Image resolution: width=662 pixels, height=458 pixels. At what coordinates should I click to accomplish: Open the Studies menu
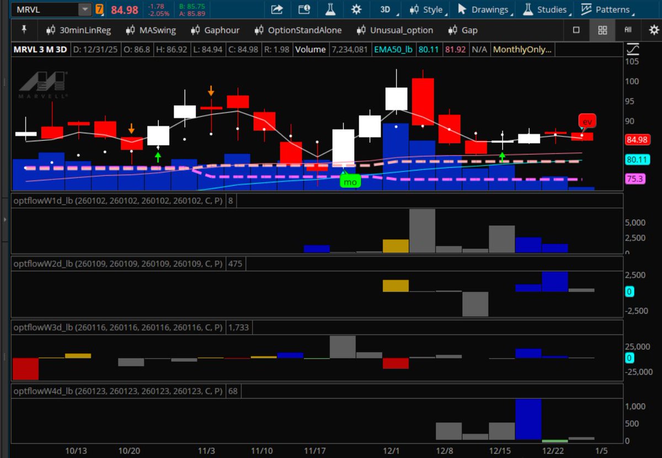545,9
